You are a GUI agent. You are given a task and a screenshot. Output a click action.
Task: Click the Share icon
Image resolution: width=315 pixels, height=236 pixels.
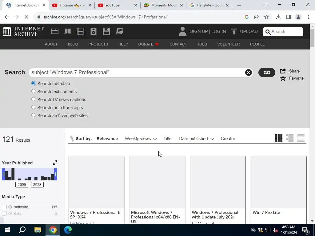(x=283, y=71)
